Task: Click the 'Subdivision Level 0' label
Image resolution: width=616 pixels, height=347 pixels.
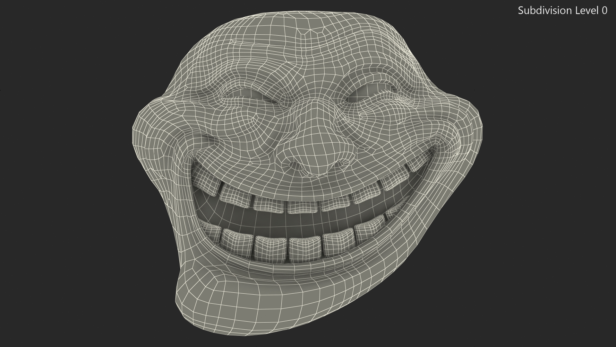Action: (562, 11)
